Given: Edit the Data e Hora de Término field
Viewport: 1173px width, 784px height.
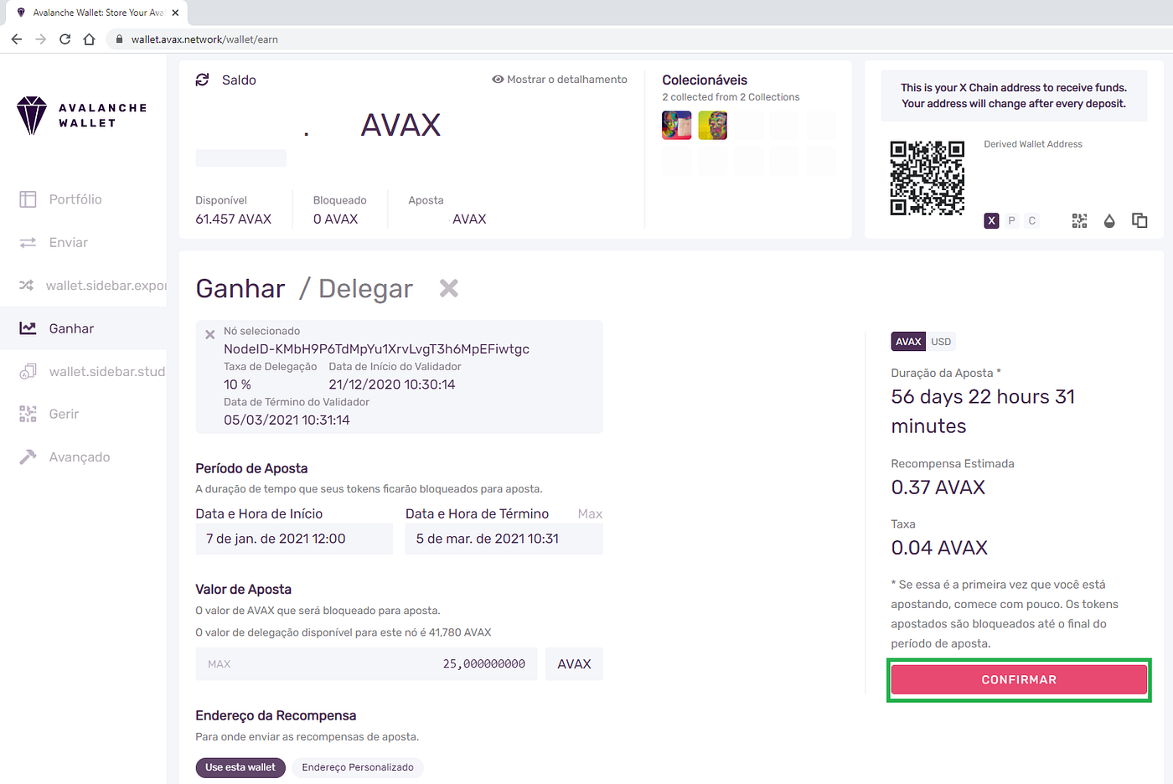Looking at the screenshot, I should click(x=504, y=539).
